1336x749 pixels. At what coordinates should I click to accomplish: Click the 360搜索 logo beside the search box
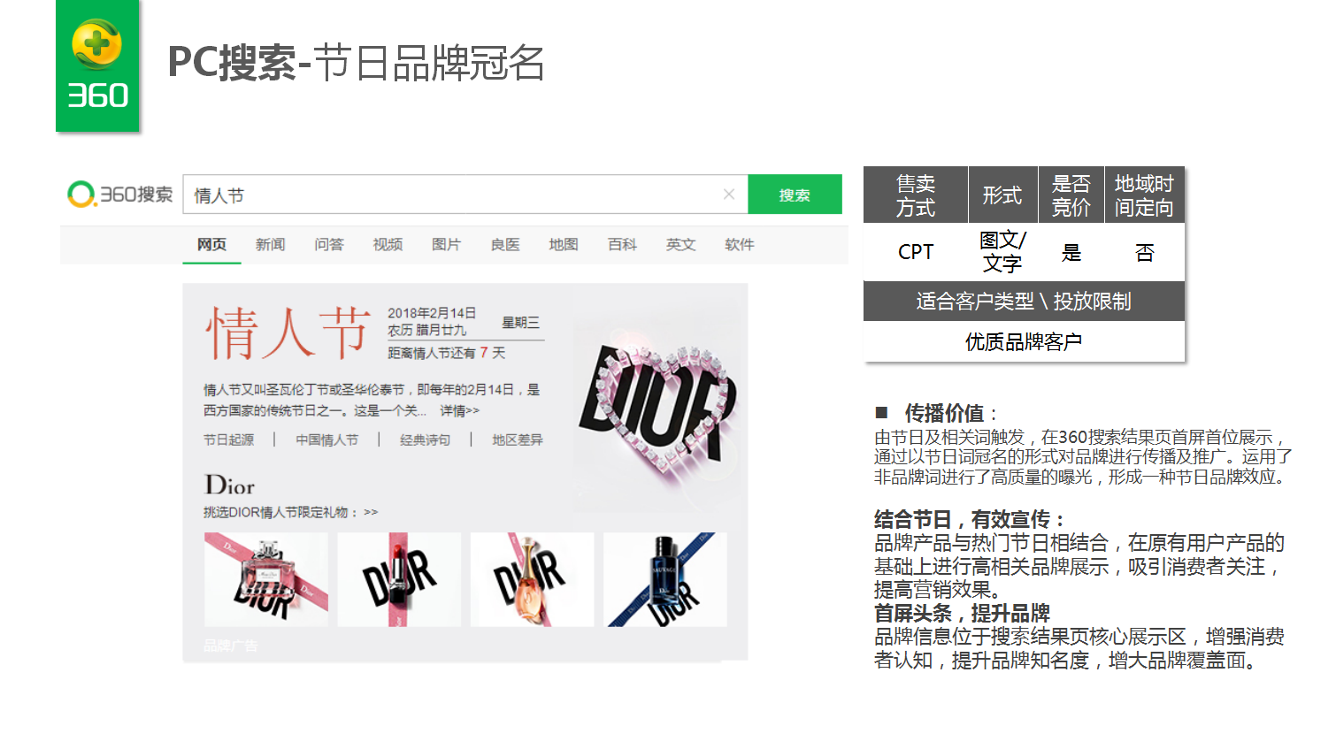click(120, 195)
